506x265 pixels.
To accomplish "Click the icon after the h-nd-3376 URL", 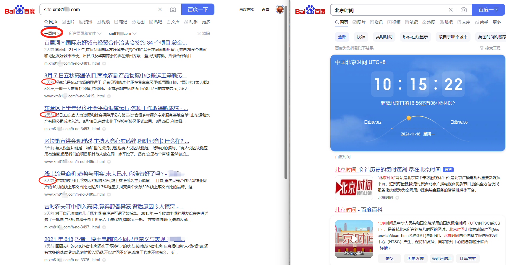I will pos(104,260).
